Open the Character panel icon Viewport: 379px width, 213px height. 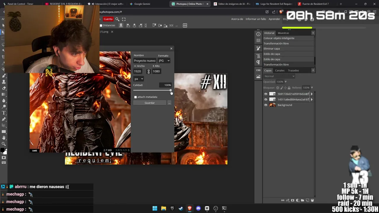(x=258, y=56)
